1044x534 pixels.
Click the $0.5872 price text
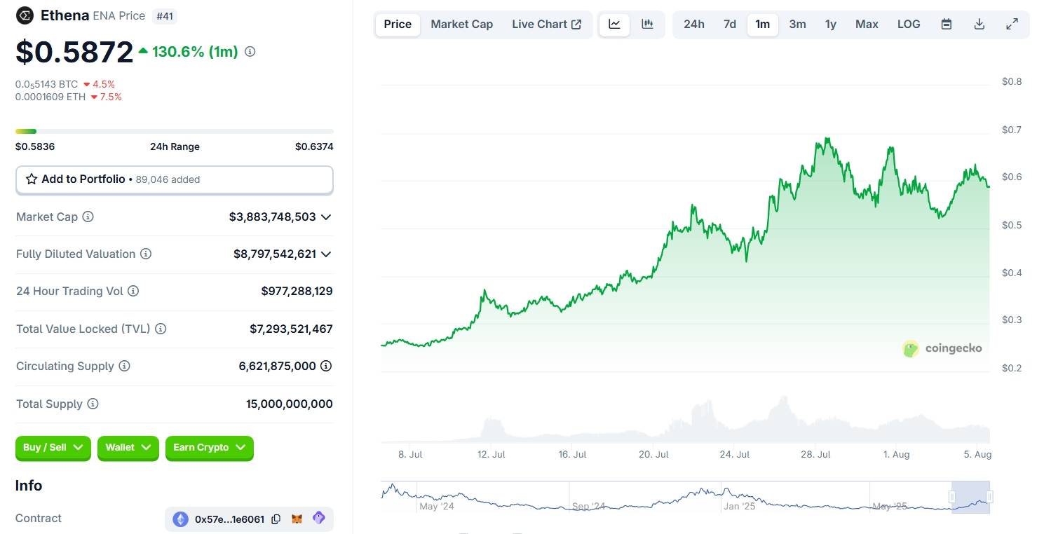click(74, 52)
